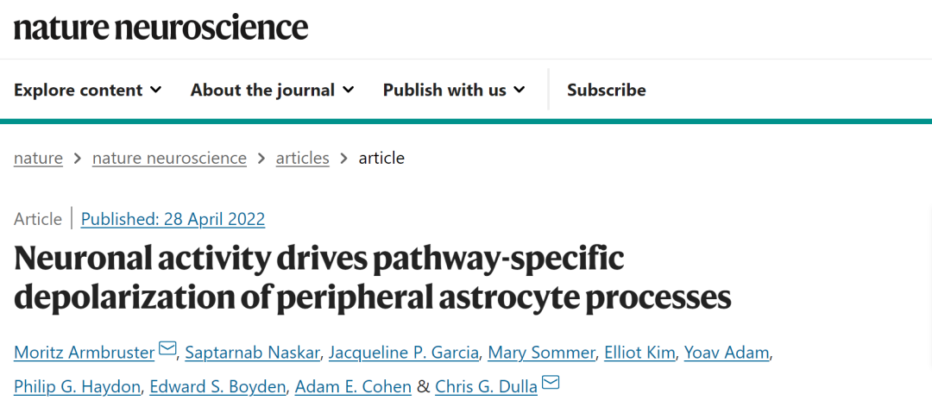
Task: Open the nature neuroscience breadcrumb link
Action: click(169, 159)
